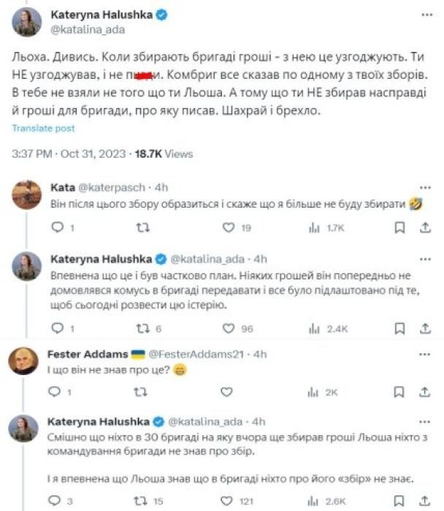Retweet Kata's reply

(143, 228)
